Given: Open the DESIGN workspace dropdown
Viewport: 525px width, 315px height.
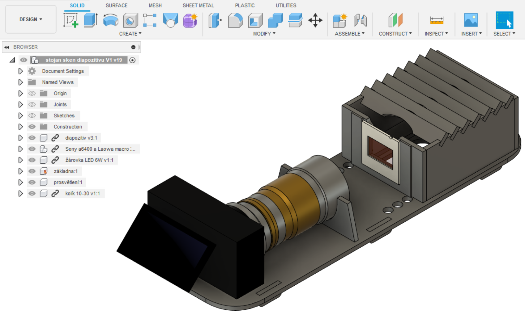Looking at the screenshot, I should pos(31,19).
